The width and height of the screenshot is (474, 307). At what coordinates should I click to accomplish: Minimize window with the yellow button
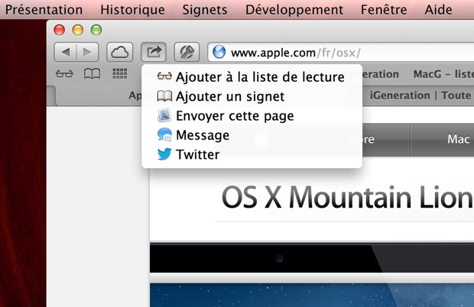78,30
